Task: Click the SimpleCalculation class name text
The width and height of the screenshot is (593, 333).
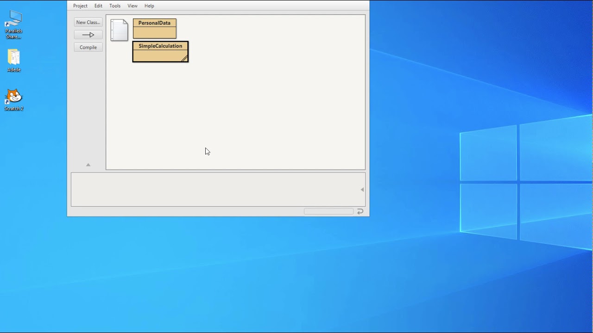Action: [160, 46]
